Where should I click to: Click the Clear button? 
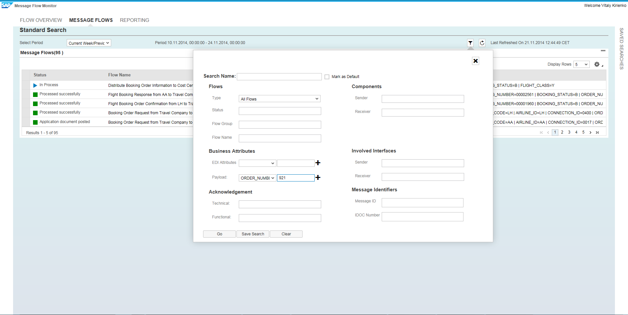click(x=286, y=234)
